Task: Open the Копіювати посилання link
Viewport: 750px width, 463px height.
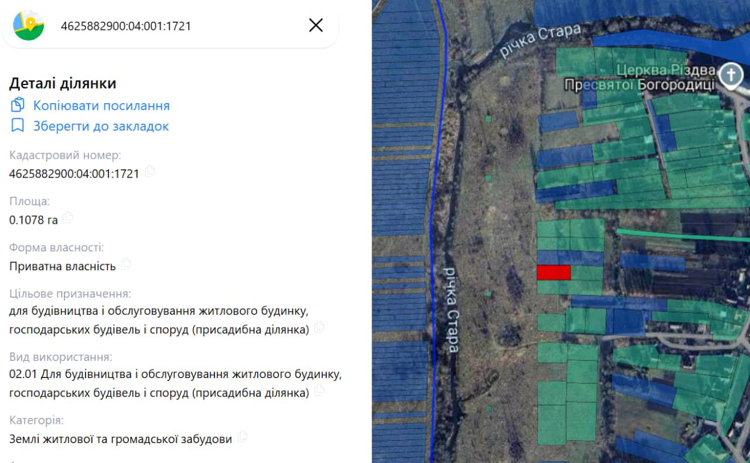Action: 101,105
